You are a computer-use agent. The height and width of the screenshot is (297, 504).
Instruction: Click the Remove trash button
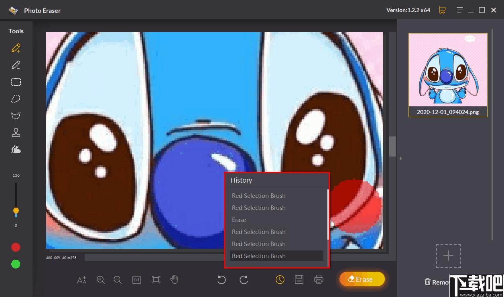(437, 282)
